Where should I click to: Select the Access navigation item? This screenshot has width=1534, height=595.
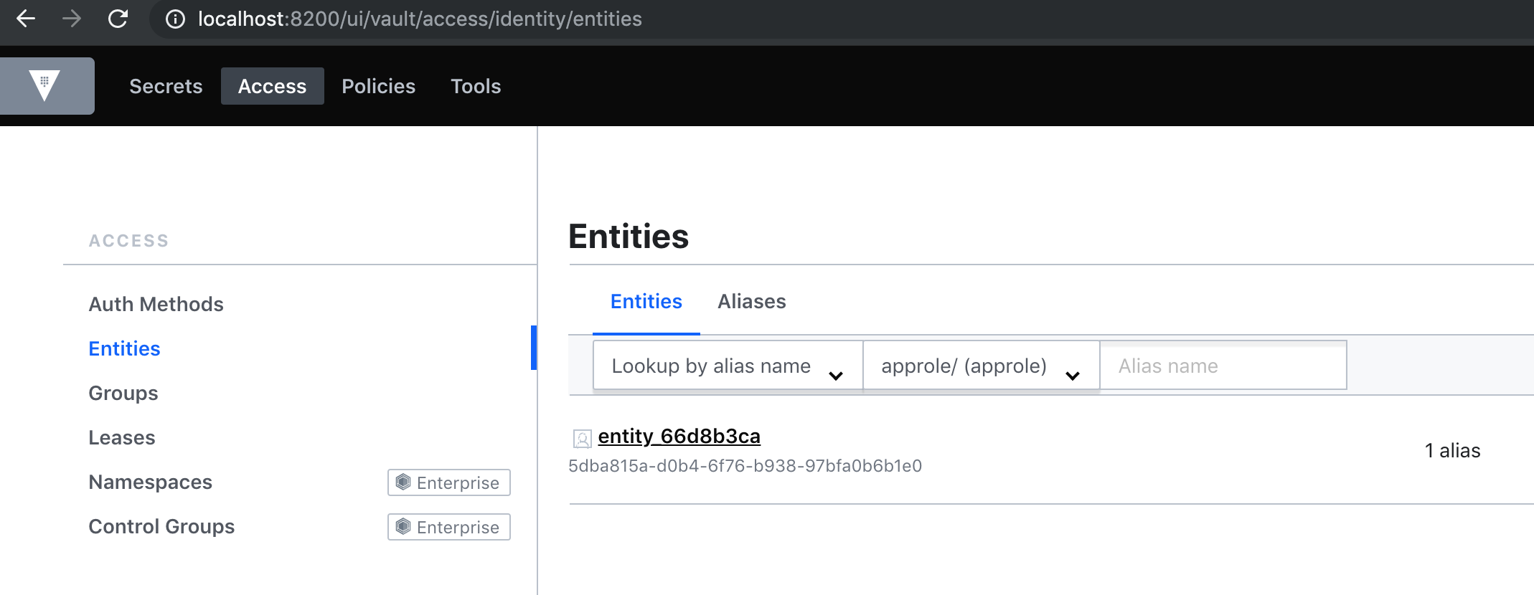[x=272, y=86]
